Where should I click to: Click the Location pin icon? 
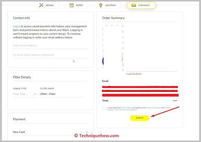(101, 5)
